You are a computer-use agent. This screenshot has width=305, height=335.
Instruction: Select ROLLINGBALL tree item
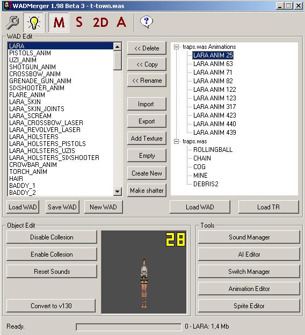(213, 150)
